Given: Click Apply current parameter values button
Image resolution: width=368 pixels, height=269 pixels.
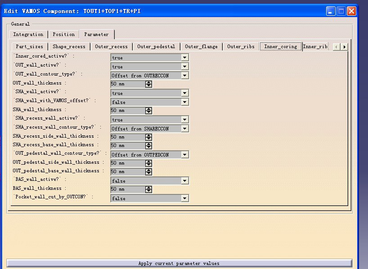Looking at the screenshot, I should point(180,263).
